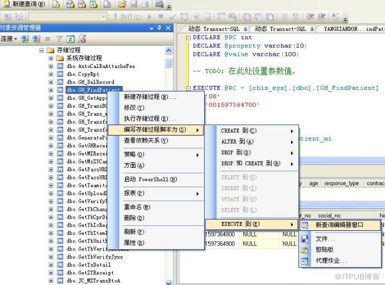Open the CREATE 到 submenu
Viewport: 385px width, 285px height.
point(252,131)
